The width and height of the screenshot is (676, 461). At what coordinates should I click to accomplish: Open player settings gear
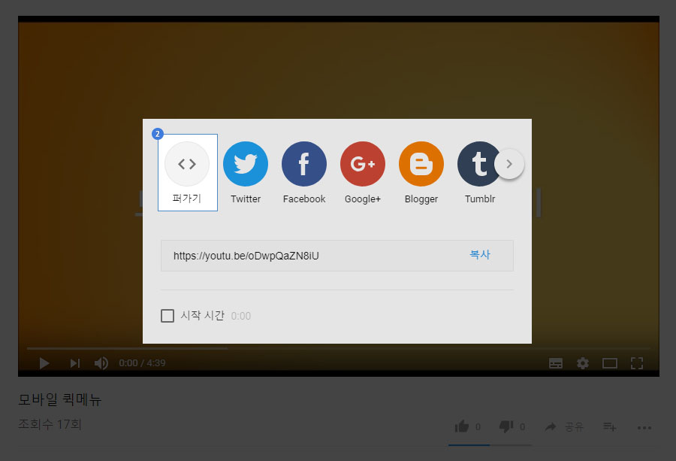pyautogui.click(x=583, y=363)
